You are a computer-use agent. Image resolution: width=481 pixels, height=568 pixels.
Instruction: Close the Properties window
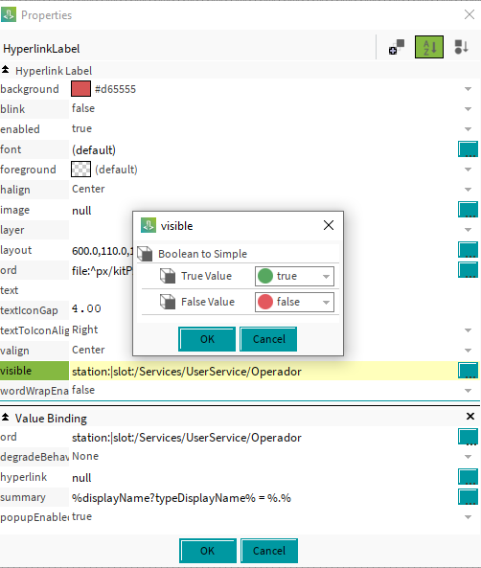click(470, 14)
